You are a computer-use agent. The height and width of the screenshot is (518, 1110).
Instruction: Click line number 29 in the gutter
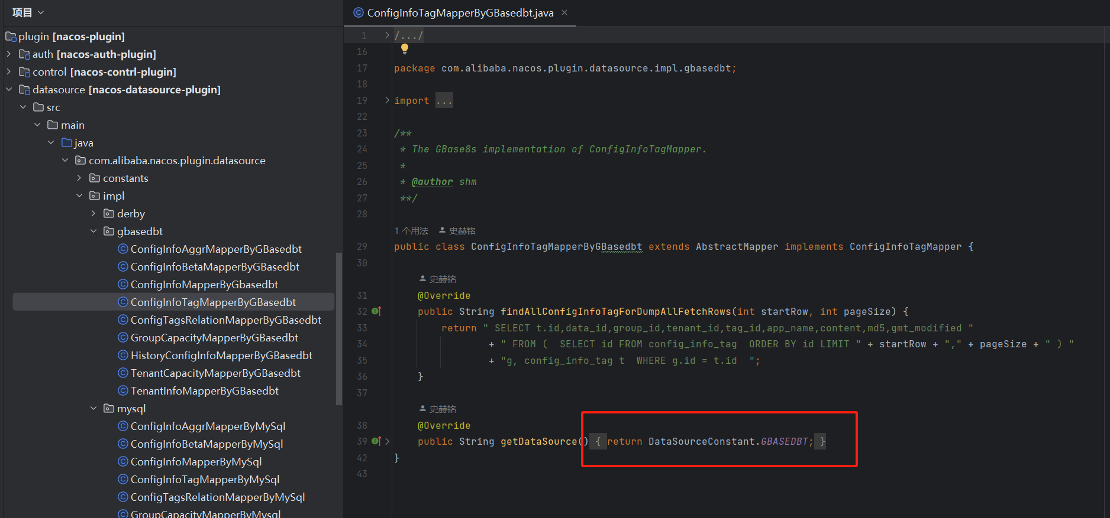click(x=362, y=246)
